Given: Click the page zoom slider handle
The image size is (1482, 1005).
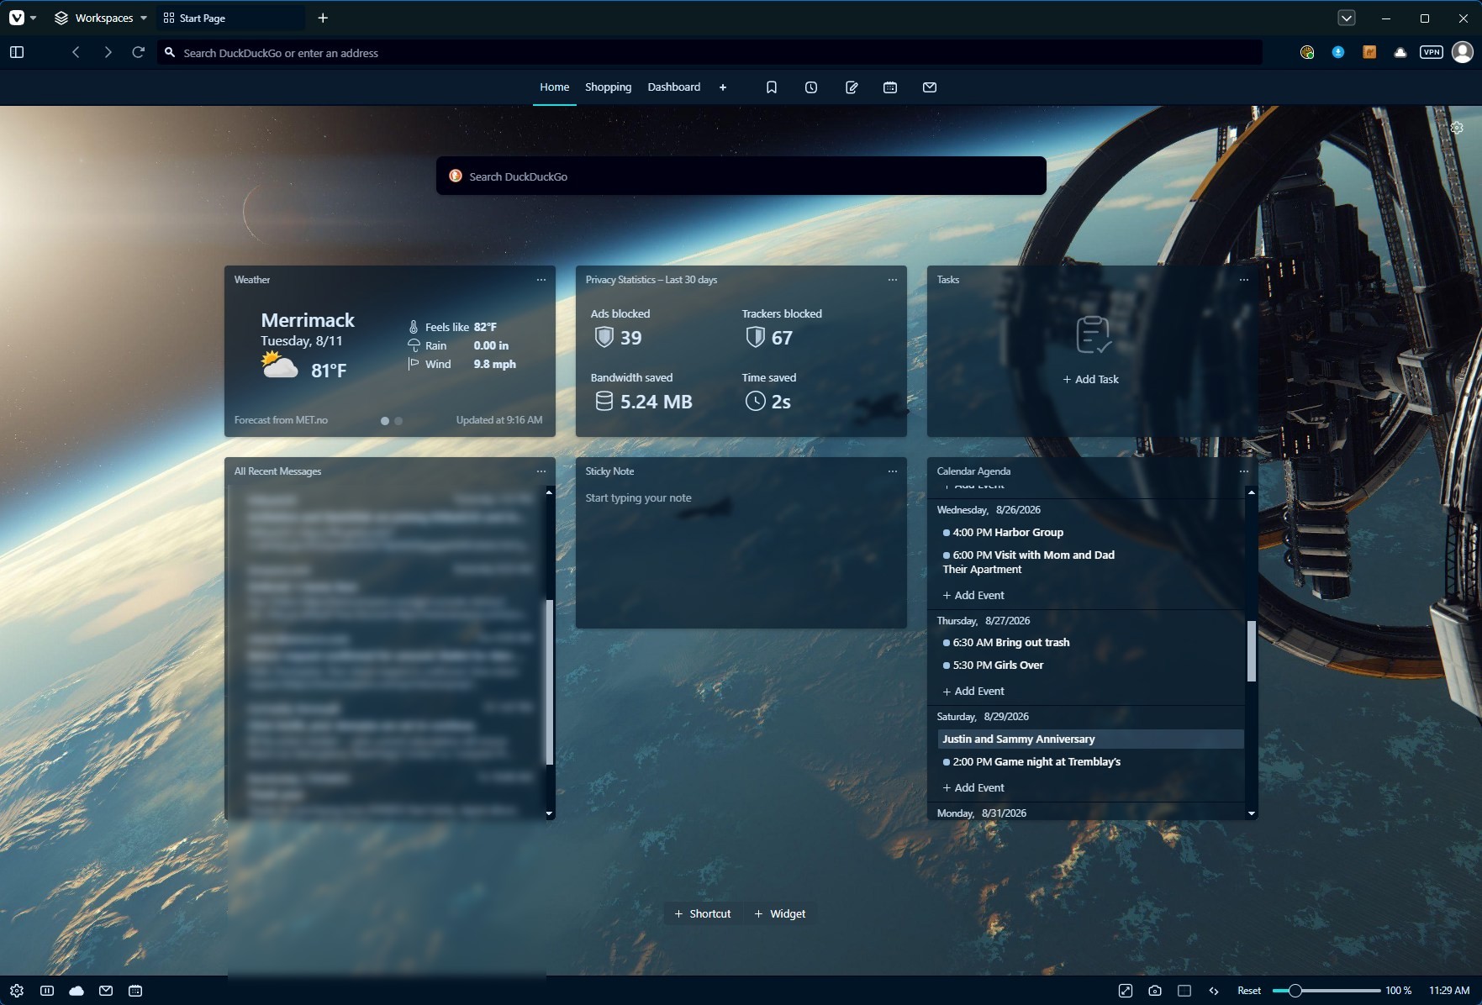Looking at the screenshot, I should [1295, 991].
